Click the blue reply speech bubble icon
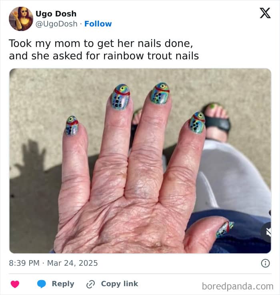Screen dimensions: 280x295 pos(42,284)
